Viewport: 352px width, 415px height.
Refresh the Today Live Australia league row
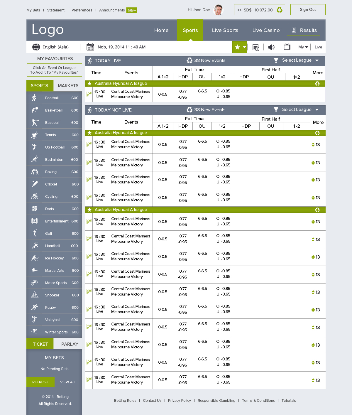pos(317,84)
